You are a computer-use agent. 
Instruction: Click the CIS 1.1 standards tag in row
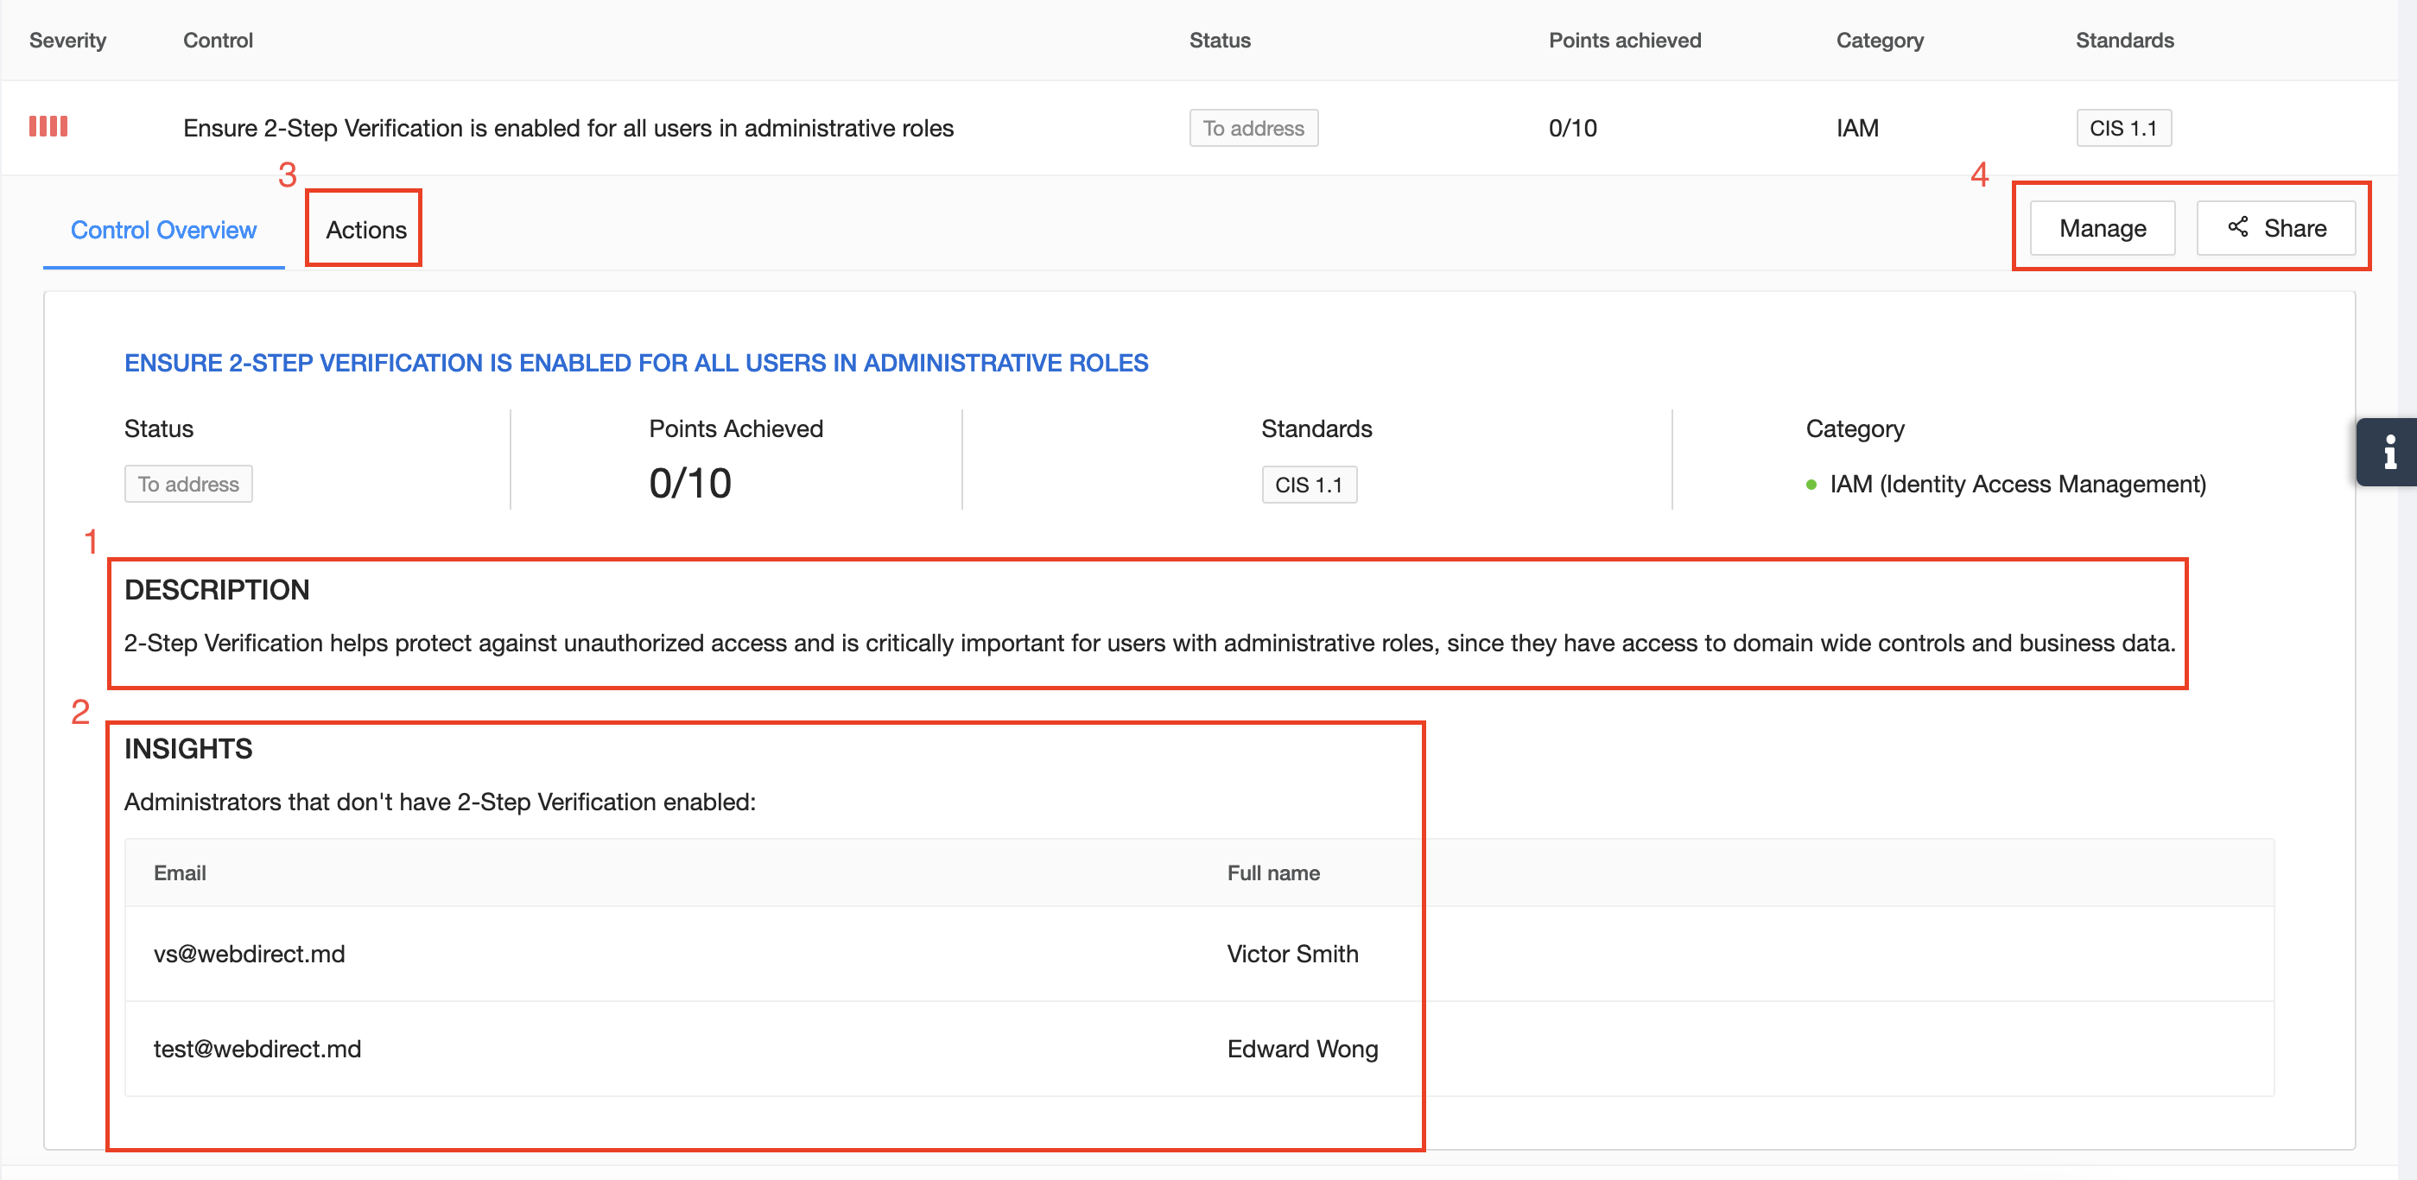2122,129
